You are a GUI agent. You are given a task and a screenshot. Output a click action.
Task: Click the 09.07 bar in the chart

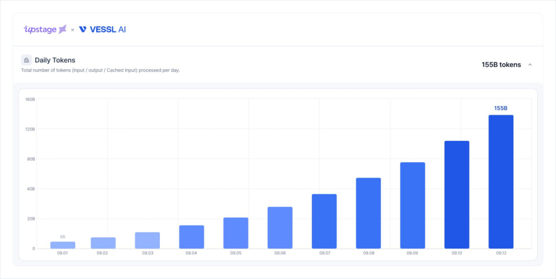(324, 221)
